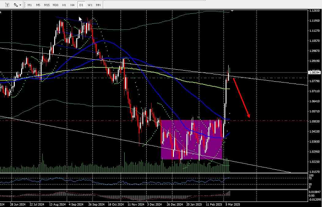Click the 5 Mar 2025 date label
The image size is (322, 207).
[233, 205]
